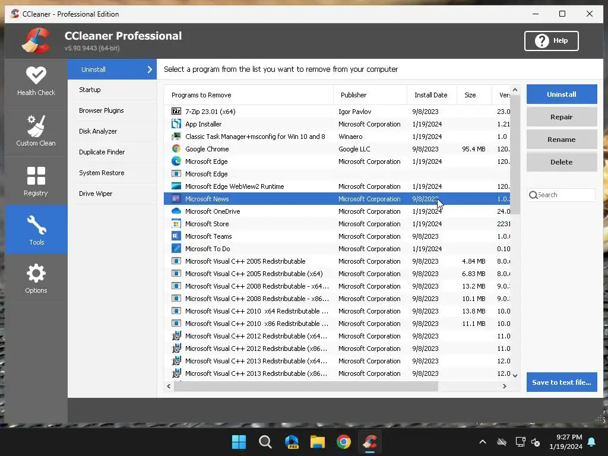Click the blue Uninstall button

tap(562, 94)
